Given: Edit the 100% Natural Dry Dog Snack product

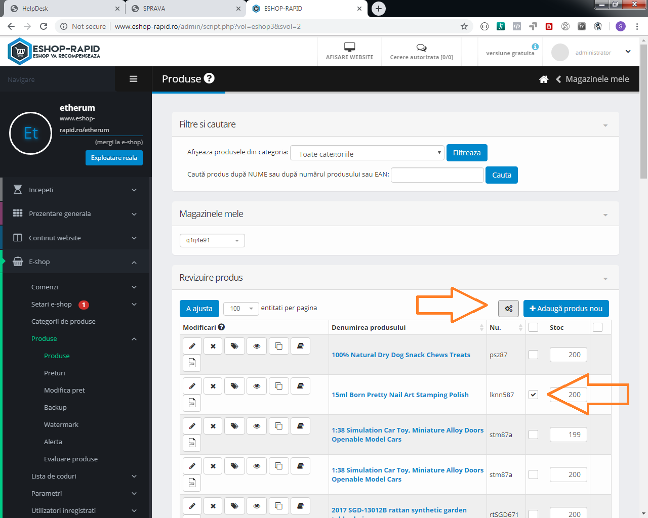Looking at the screenshot, I should click(192, 346).
